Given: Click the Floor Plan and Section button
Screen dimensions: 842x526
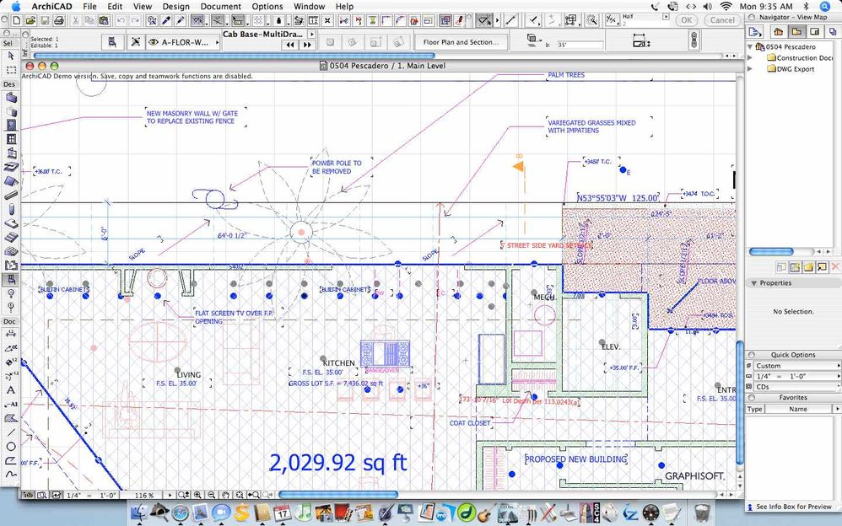Looking at the screenshot, I should (x=460, y=41).
